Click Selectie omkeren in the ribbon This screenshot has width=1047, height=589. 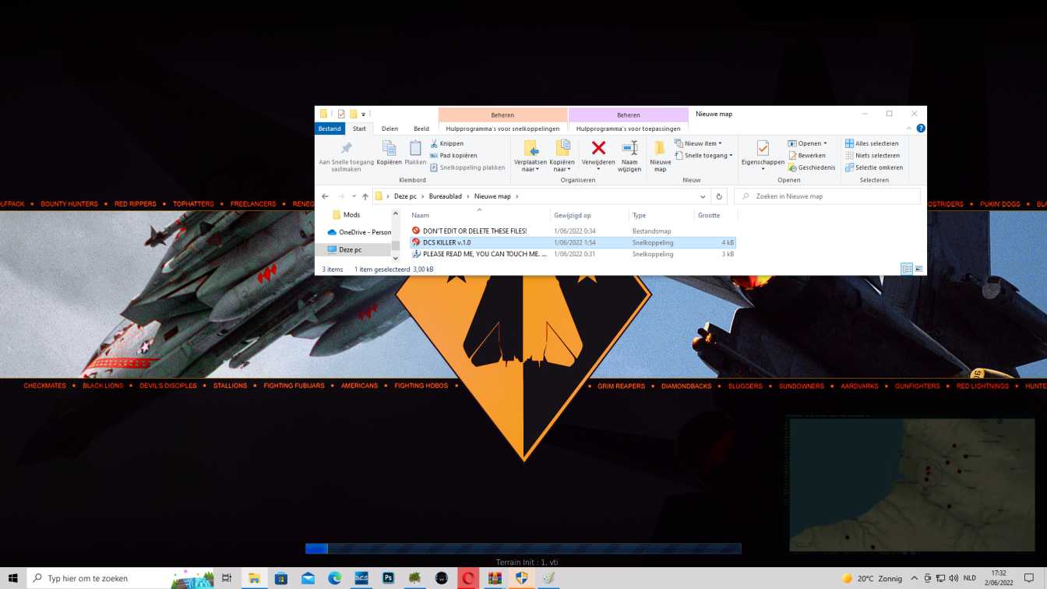[873, 168]
